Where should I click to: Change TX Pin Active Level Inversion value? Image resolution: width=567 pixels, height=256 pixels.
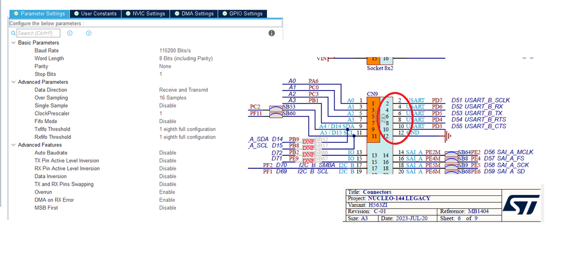pos(168,161)
